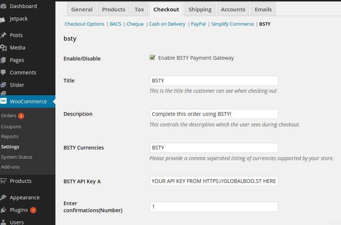Open the Checkout Options section link
Image resolution: width=341 pixels, height=225 pixels.
click(84, 24)
